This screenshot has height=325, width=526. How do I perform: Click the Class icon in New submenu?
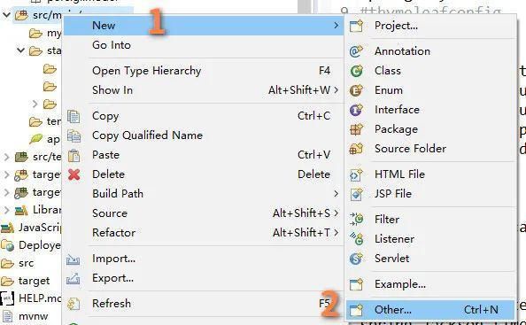pos(356,71)
